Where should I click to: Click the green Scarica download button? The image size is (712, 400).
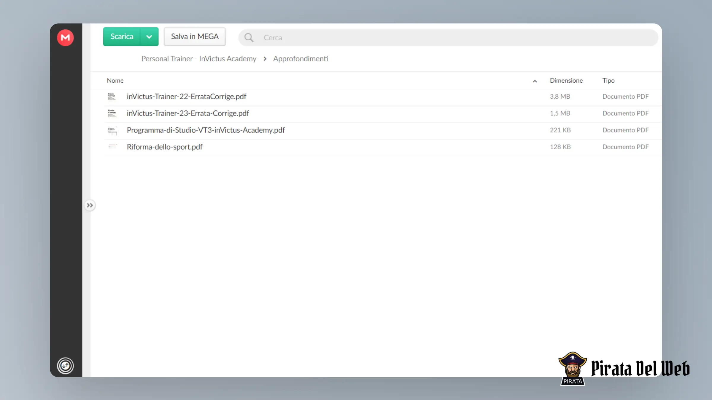[x=122, y=37]
